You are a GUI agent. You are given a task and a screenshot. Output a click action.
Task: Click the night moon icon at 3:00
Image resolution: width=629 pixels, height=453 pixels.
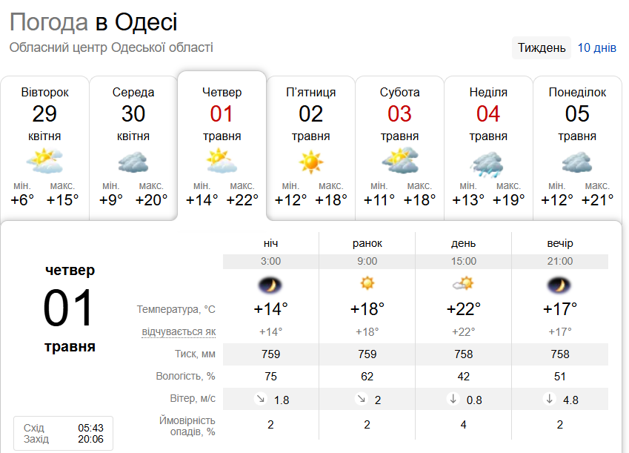click(x=270, y=284)
